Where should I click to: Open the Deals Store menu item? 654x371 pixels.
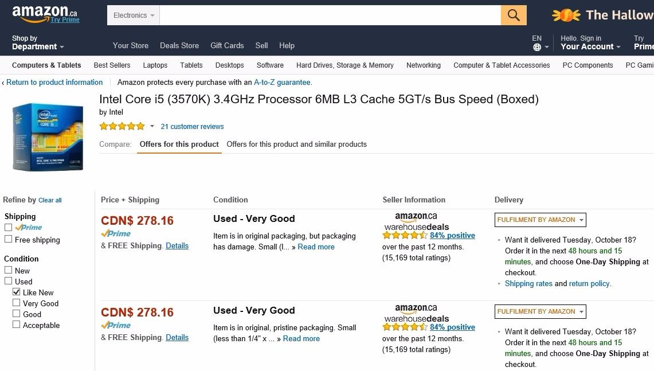click(179, 45)
